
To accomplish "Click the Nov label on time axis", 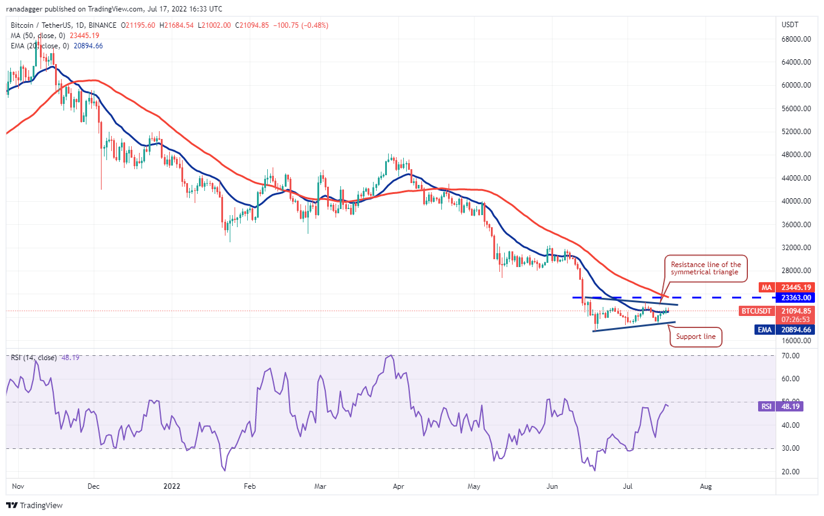I will 18,485.
